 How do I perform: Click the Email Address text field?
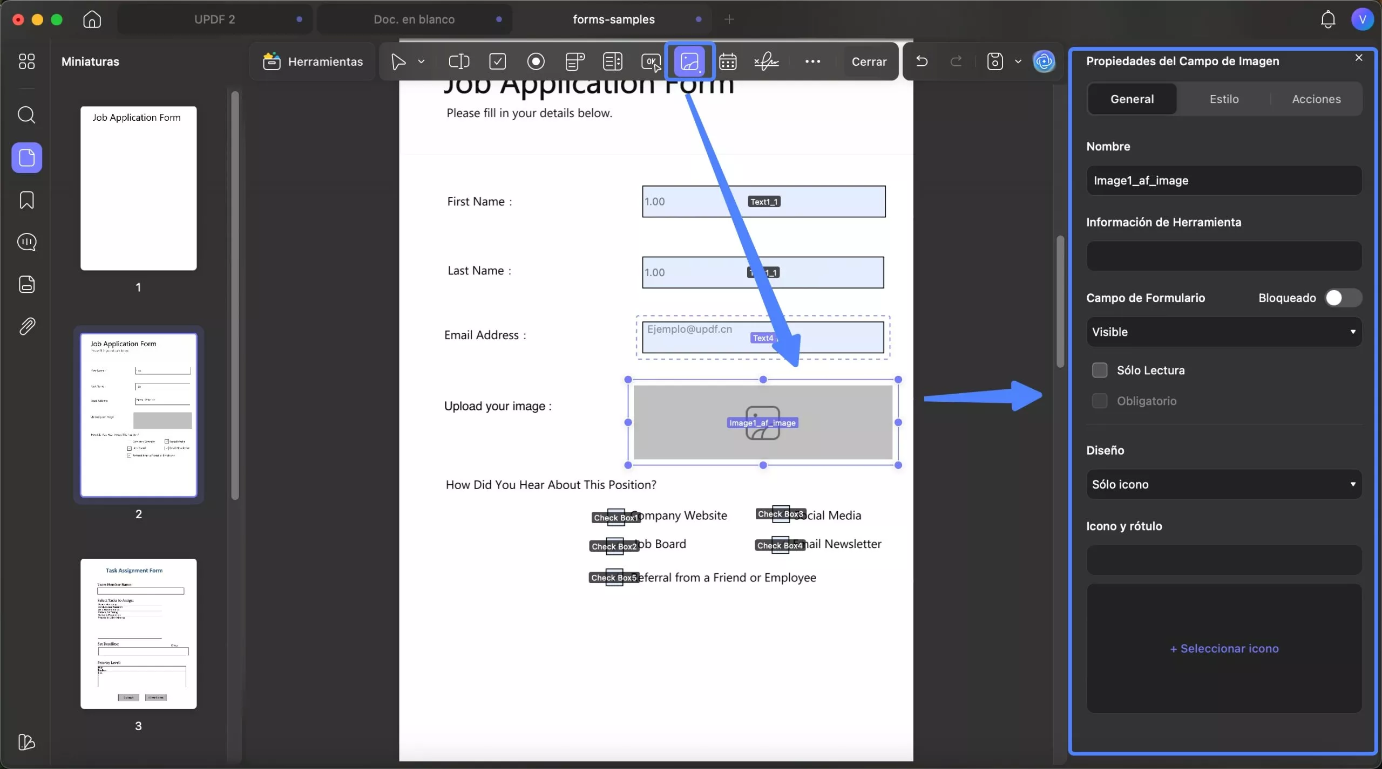click(x=762, y=337)
